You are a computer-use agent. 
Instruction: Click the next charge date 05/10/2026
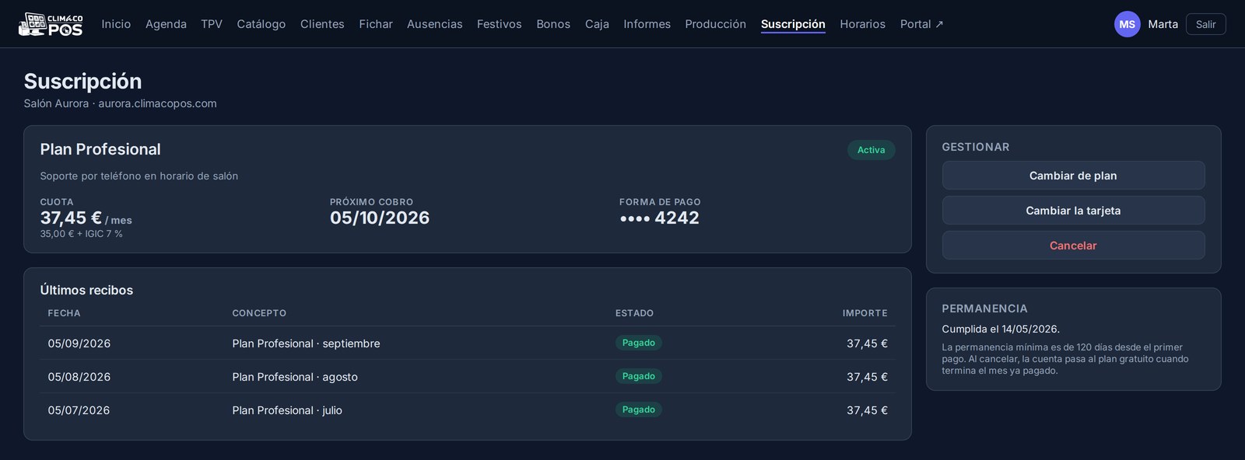coord(380,218)
